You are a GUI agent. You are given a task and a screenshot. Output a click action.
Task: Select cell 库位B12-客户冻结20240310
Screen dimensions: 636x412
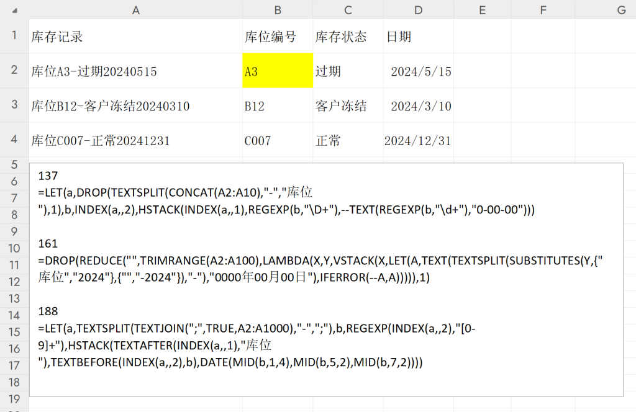click(x=136, y=105)
